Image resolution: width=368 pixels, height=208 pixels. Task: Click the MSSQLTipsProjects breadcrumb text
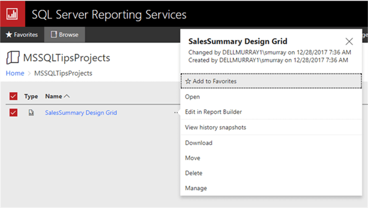coord(63,73)
